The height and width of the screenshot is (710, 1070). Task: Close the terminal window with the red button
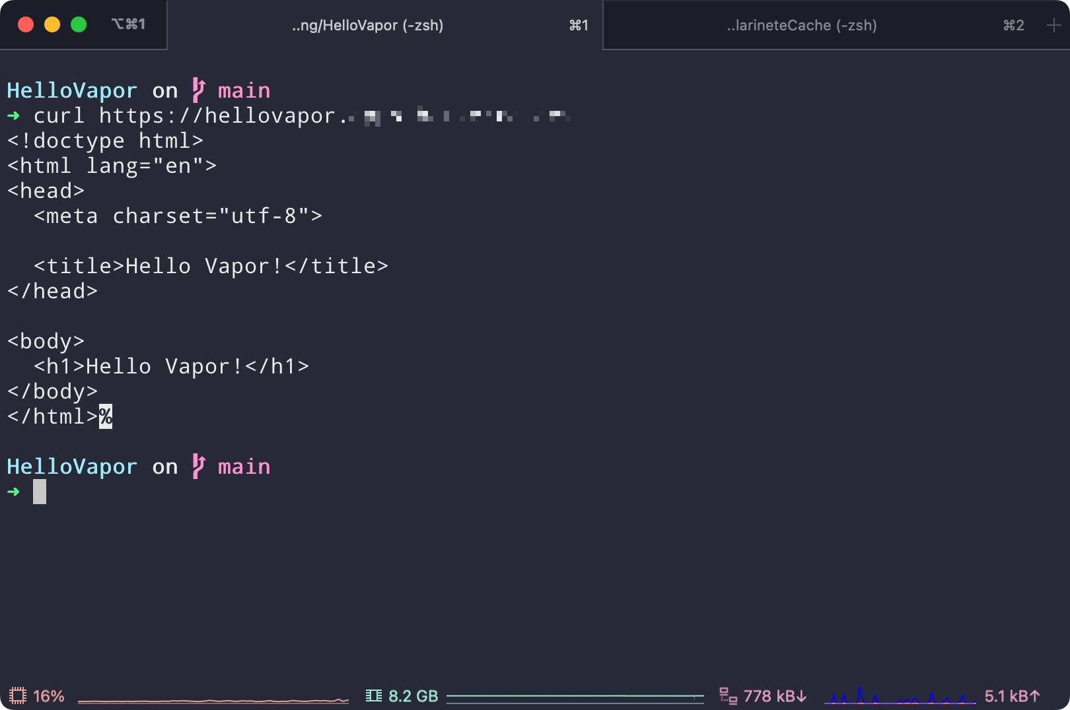coord(26,24)
